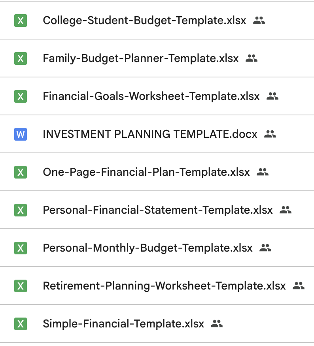Open College-Student-Budget-Template.xlsx file
Image resolution: width=314 pixels, height=346 pixels.
point(144,21)
